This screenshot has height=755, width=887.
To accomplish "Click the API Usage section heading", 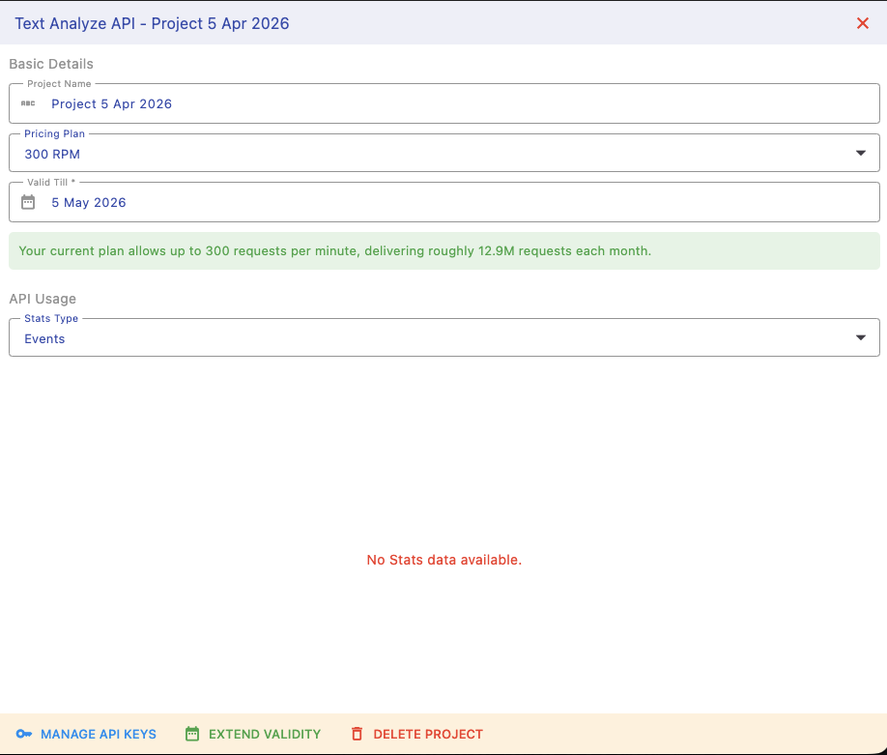I will click(x=43, y=299).
